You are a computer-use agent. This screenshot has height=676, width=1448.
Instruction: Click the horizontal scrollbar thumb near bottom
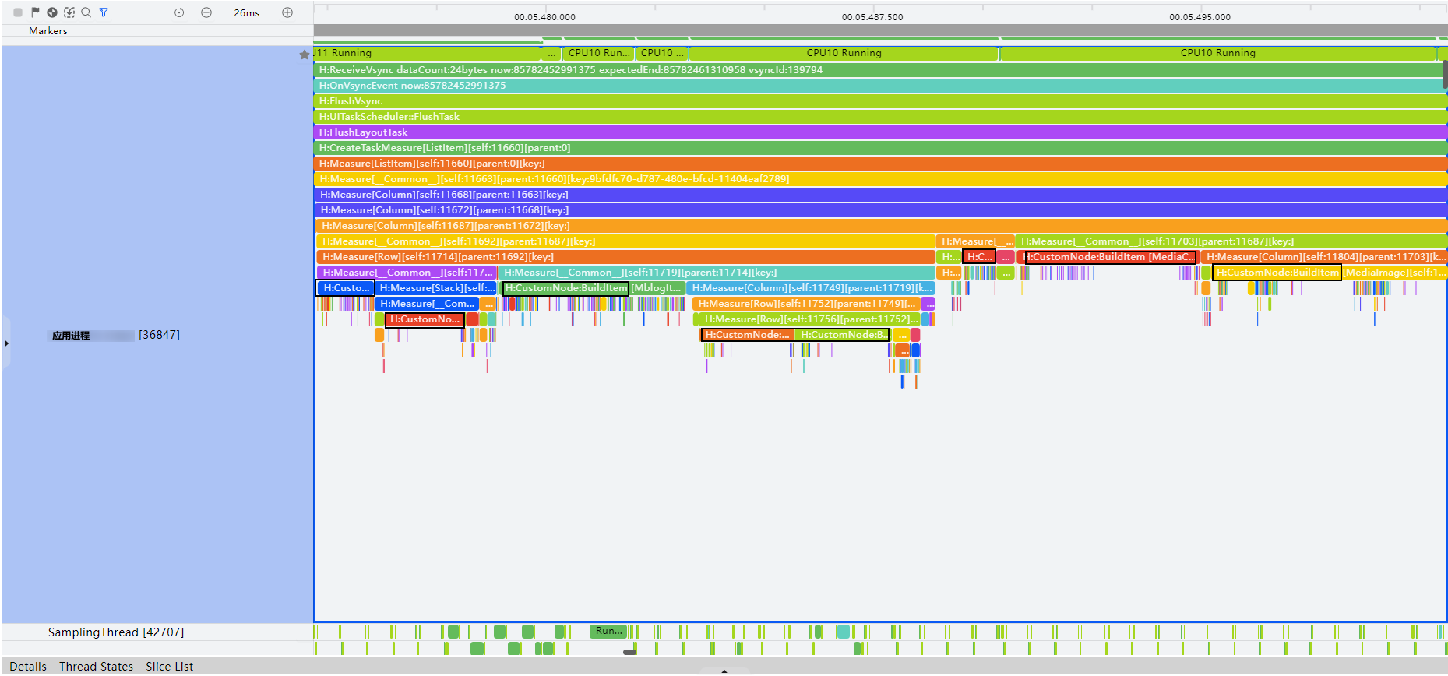tap(630, 652)
